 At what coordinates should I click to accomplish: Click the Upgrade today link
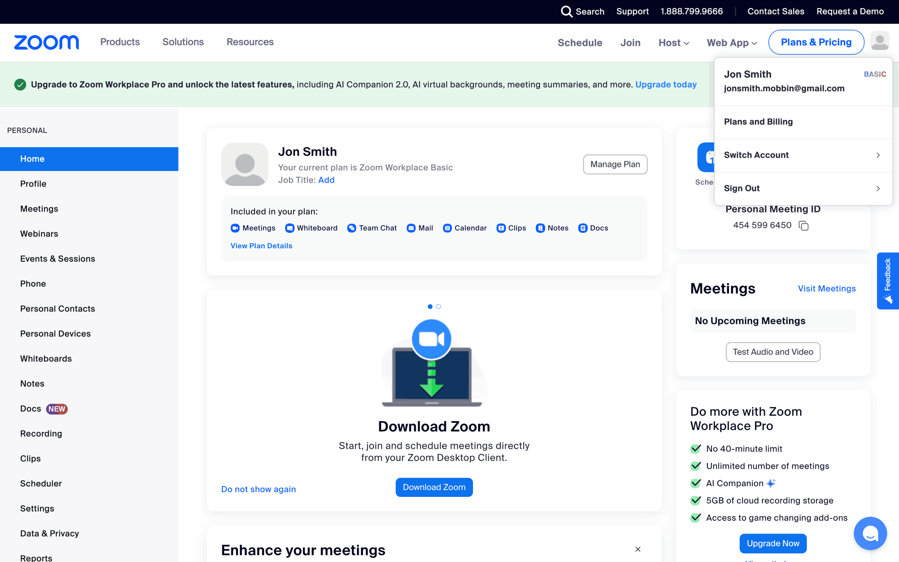[666, 85]
